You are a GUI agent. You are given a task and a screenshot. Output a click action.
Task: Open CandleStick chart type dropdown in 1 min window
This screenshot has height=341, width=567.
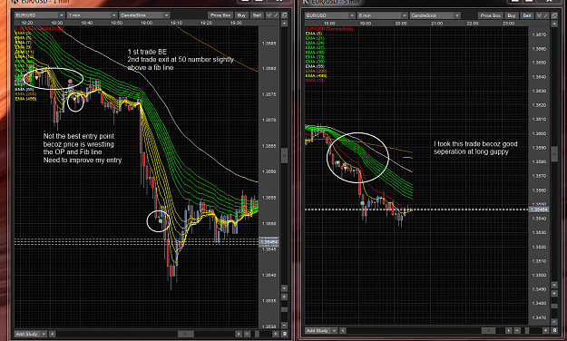(144, 15)
